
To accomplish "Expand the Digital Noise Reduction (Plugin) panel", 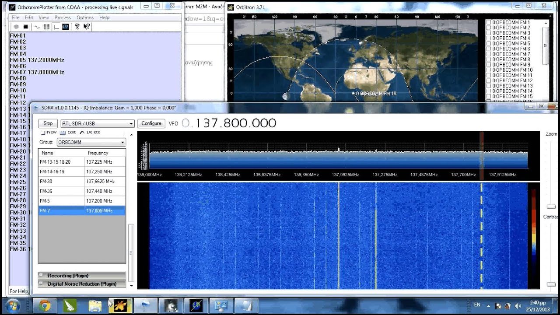I will tap(41, 283).
